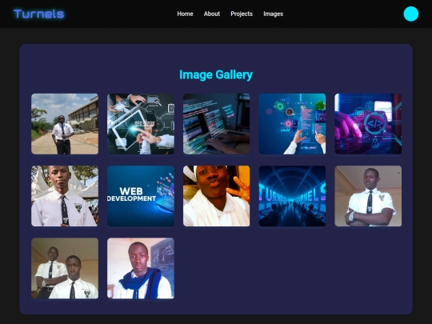Open the web design tablet diagram image
This screenshot has width=432, height=324.
[x=141, y=124]
